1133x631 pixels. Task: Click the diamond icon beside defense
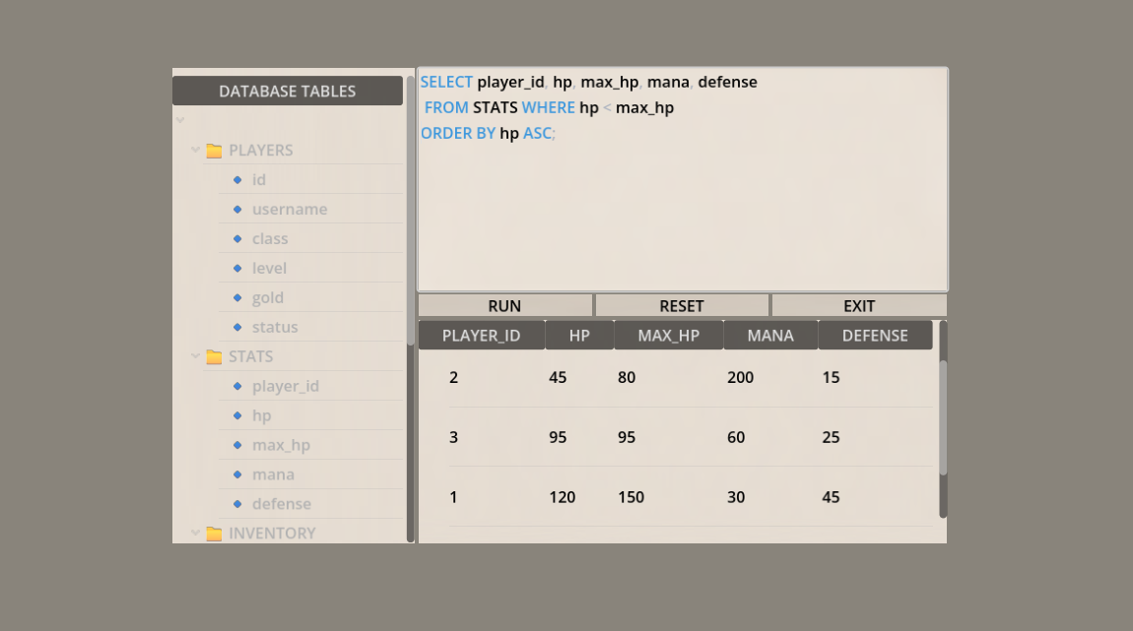click(x=237, y=504)
